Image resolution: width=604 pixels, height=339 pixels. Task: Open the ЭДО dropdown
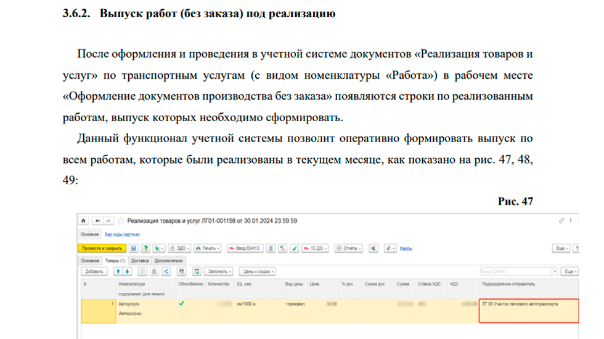(x=179, y=249)
